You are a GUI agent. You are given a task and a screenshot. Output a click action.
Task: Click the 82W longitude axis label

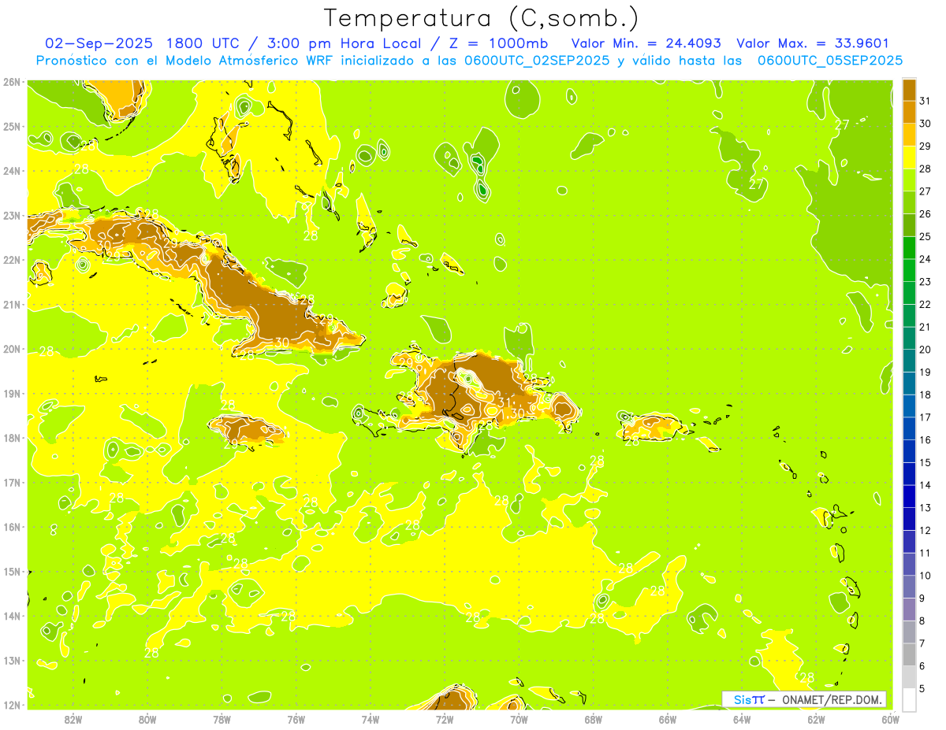click(73, 719)
